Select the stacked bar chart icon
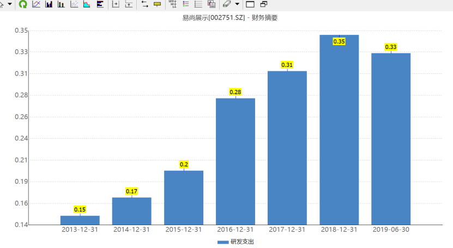The image size is (453, 248). [61, 4]
